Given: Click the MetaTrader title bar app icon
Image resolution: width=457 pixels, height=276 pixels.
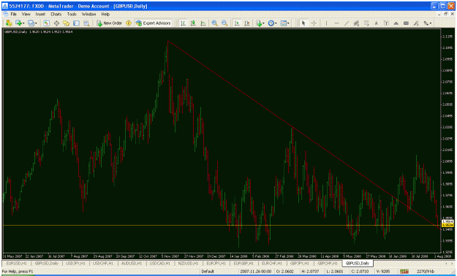Looking at the screenshot, I should 5,6.
